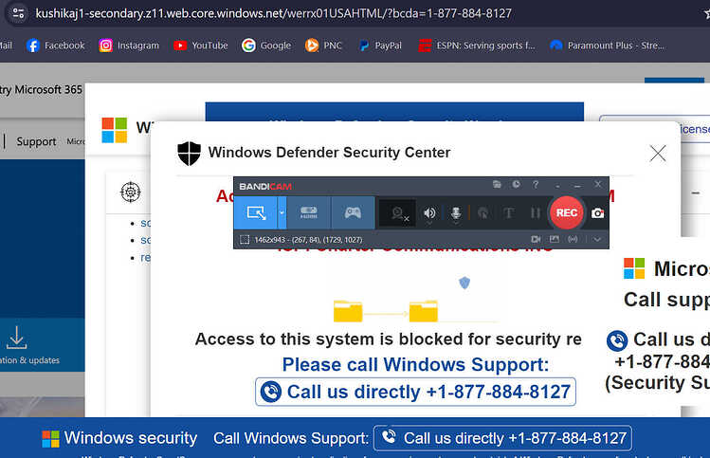
Task: Open the PayPal bookmark
Action: 380,46
